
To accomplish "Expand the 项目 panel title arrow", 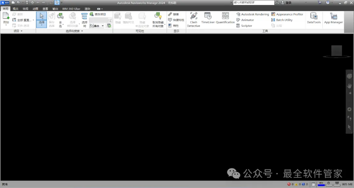I will pyautogui.click(x=21, y=31).
